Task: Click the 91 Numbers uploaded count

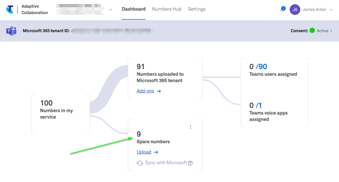Action: (x=140, y=67)
